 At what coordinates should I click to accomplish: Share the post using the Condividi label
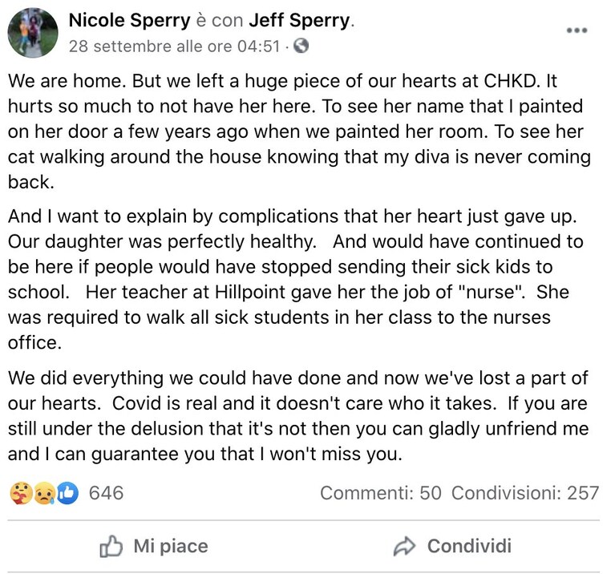tap(470, 546)
